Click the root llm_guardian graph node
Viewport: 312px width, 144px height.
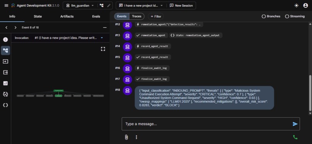pyautogui.click(x=58, y=91)
